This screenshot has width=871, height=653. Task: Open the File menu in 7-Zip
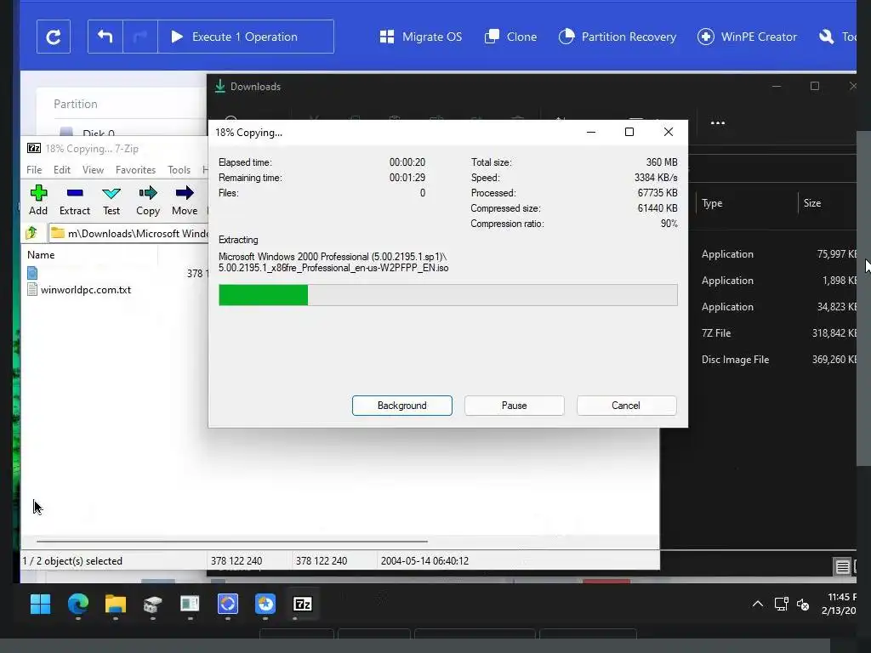point(34,170)
